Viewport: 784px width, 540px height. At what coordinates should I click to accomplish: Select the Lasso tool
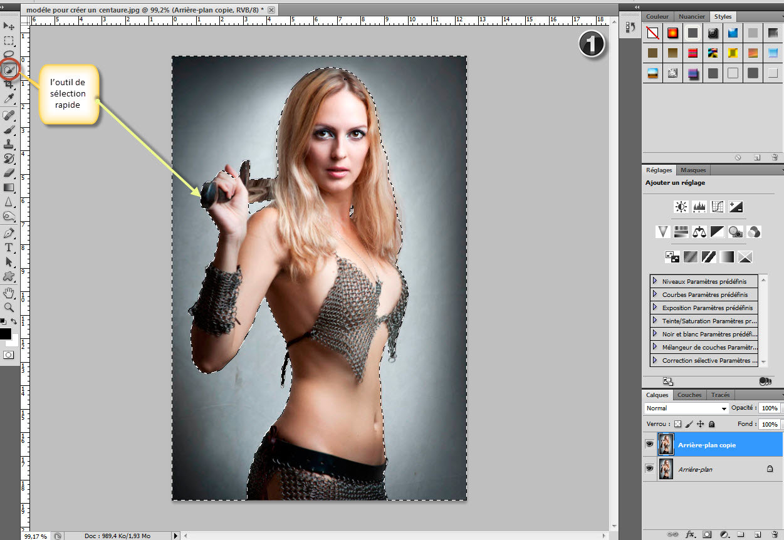click(x=9, y=54)
